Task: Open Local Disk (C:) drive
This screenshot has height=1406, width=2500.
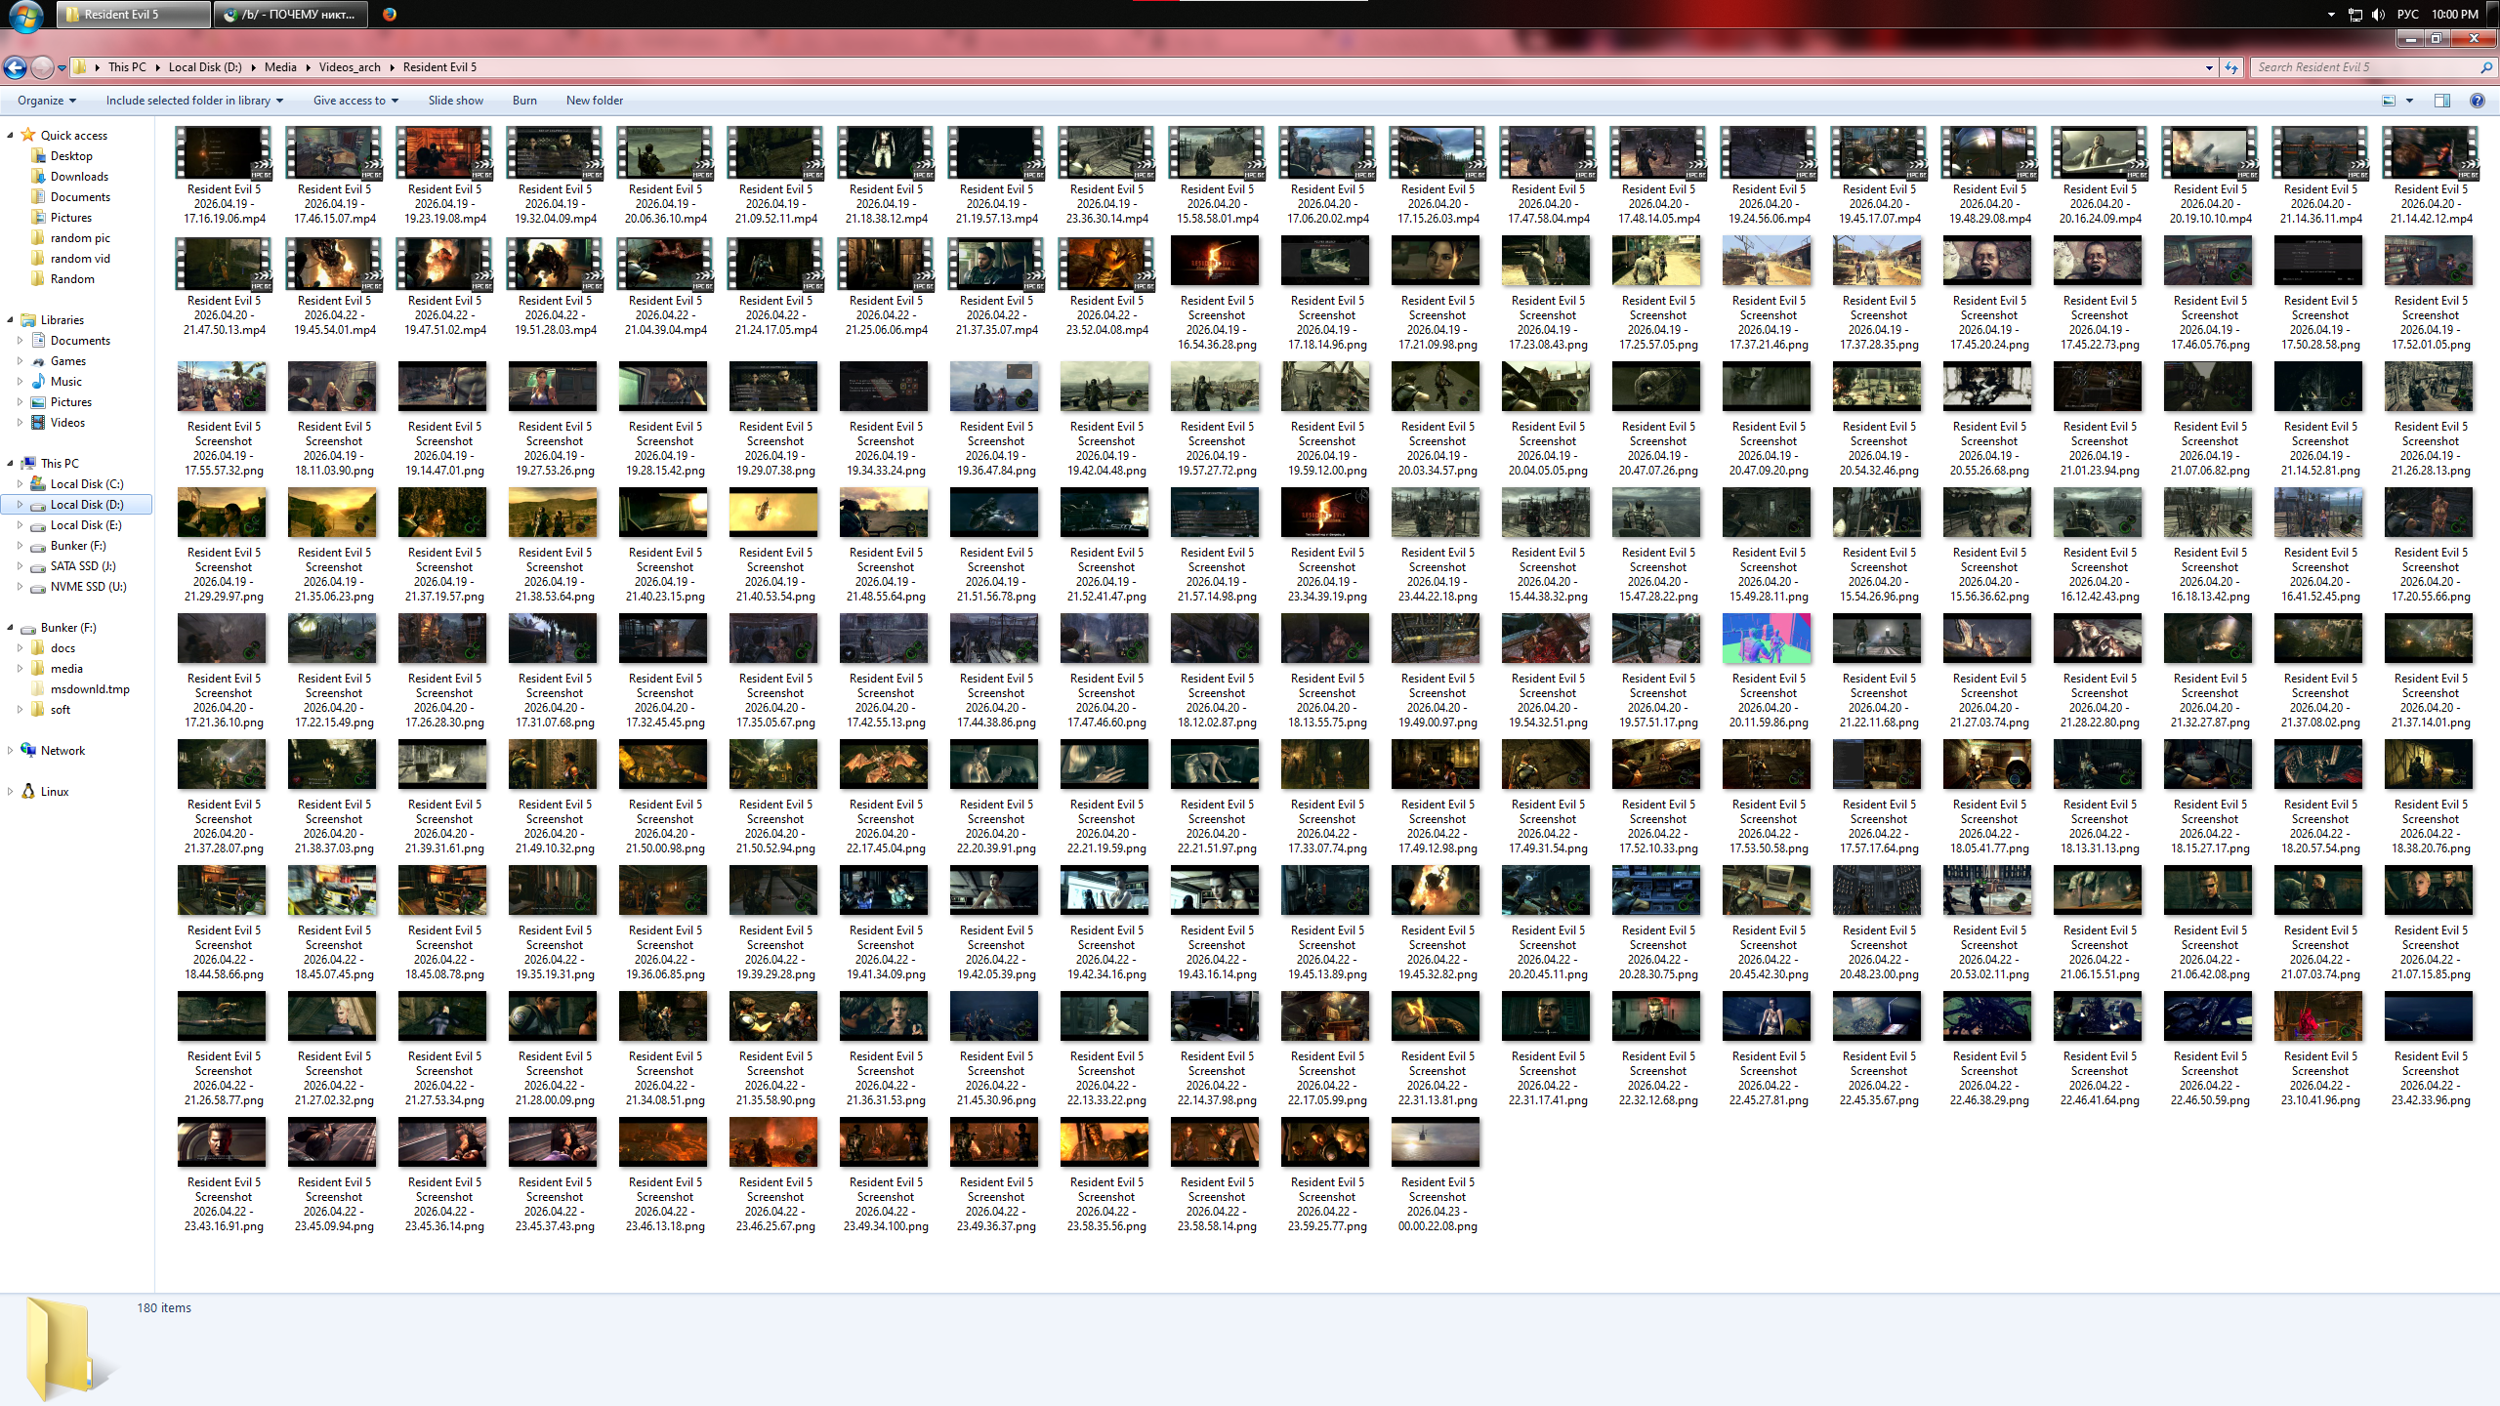Action: [x=77, y=484]
